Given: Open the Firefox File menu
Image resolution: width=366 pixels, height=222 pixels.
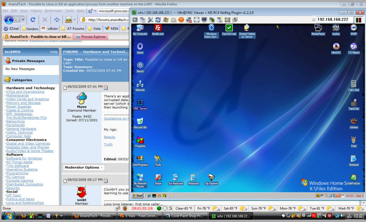Looking at the screenshot, I should click(5, 11).
